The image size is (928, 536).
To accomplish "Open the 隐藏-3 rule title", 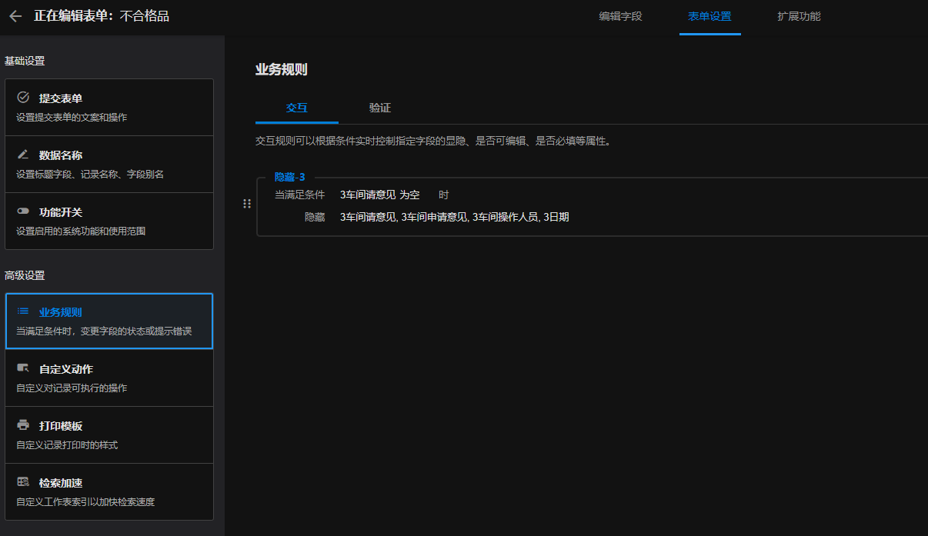I will [x=289, y=177].
